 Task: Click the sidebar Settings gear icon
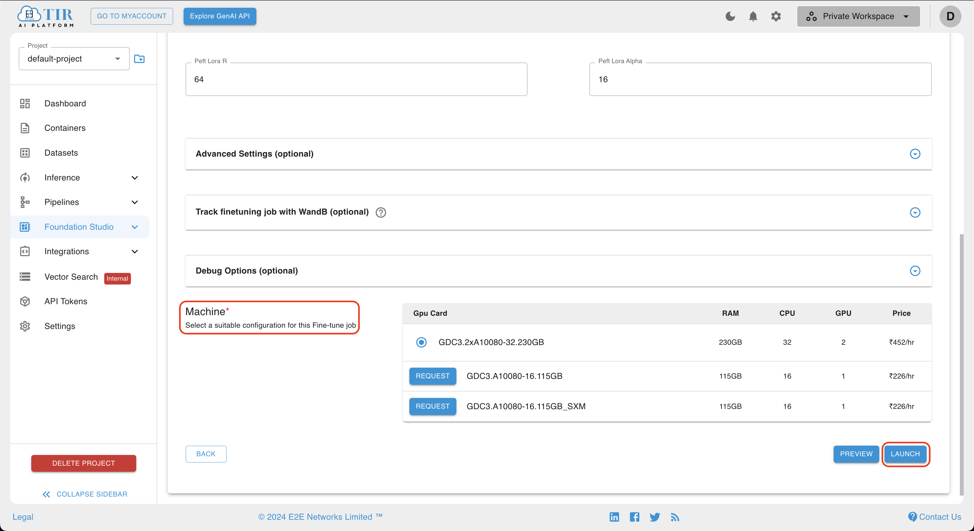[x=25, y=326]
